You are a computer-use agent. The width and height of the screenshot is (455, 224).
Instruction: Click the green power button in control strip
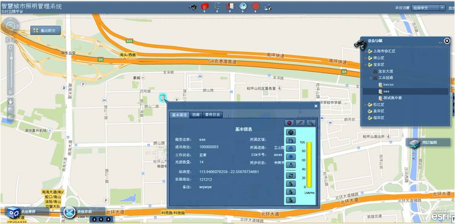291,132
